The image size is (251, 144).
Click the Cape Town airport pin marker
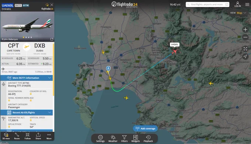(x=109, y=69)
